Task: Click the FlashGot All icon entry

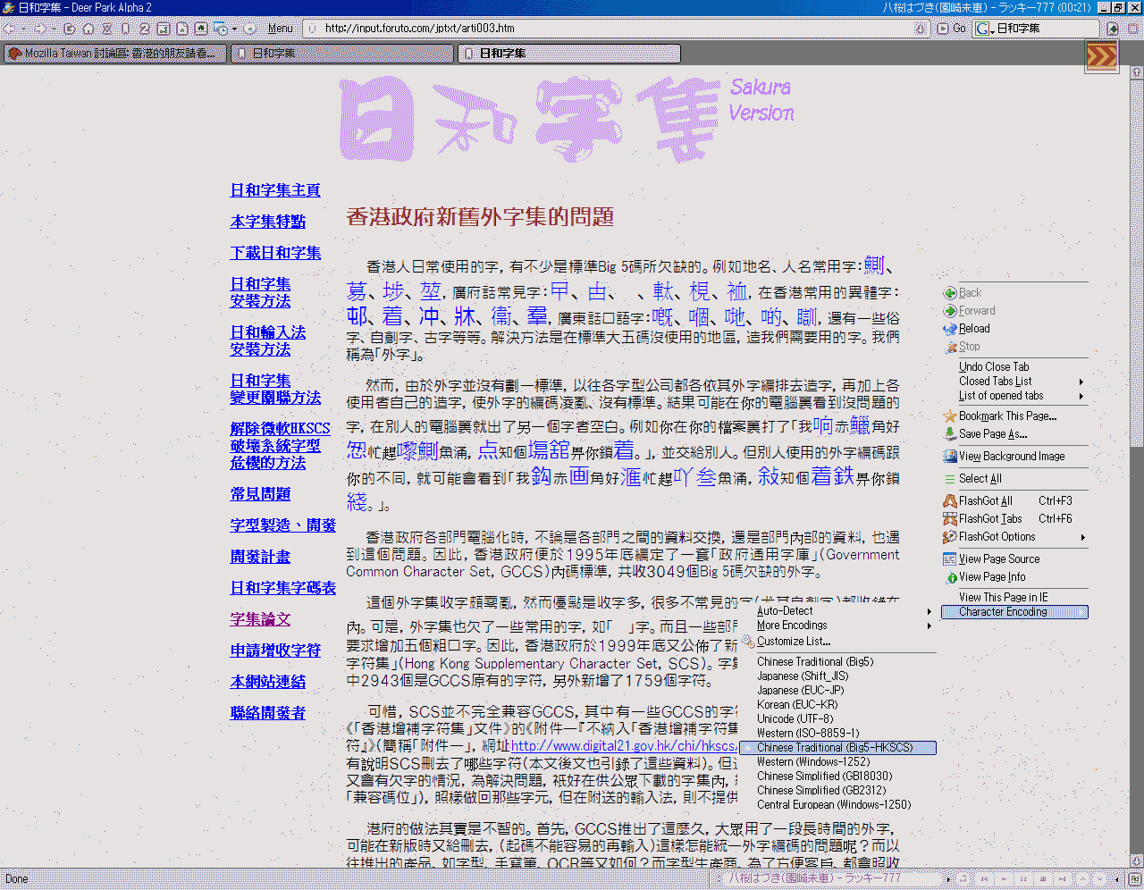Action: point(950,501)
